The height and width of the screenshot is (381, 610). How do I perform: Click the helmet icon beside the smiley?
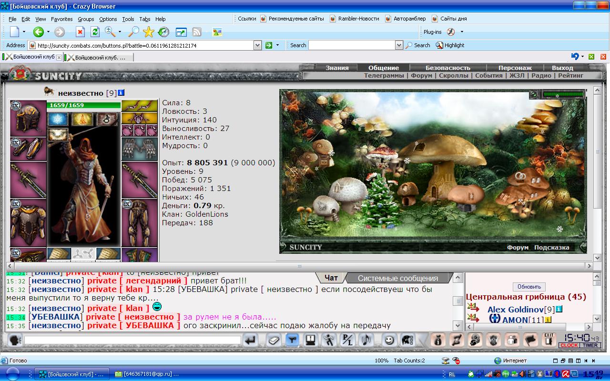pos(408,340)
